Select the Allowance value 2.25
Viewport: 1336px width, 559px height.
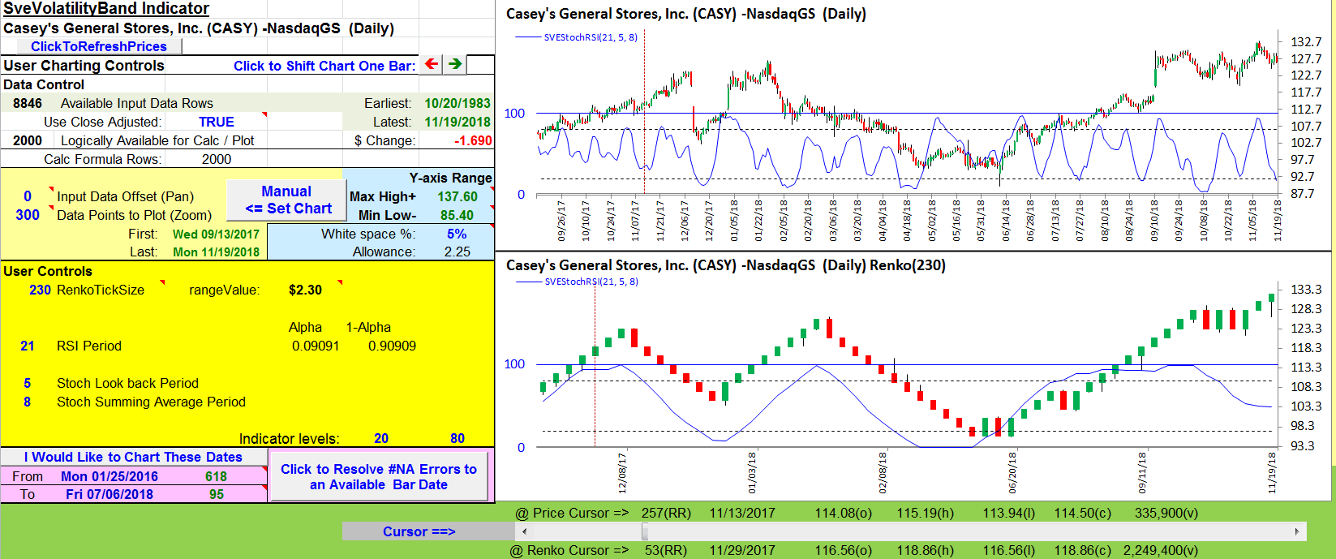(x=458, y=252)
